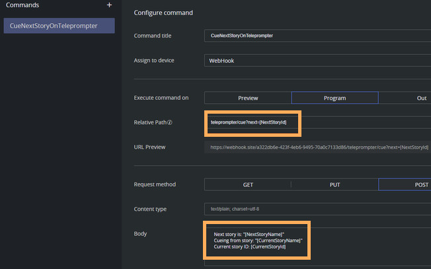Click the Commands panel heading
431x269 pixels.
(22, 5)
